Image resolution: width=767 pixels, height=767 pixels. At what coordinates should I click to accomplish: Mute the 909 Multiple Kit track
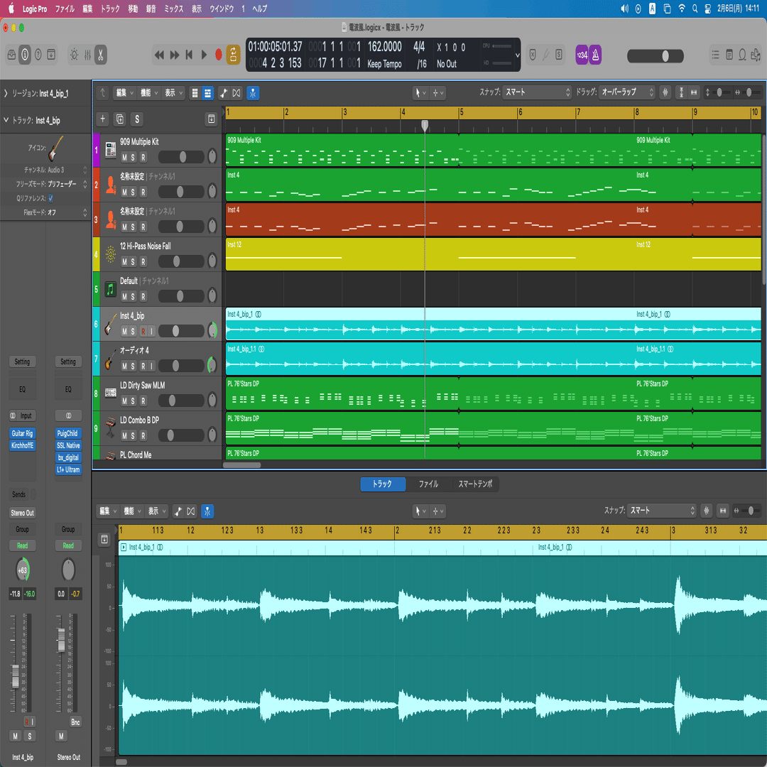(x=124, y=158)
